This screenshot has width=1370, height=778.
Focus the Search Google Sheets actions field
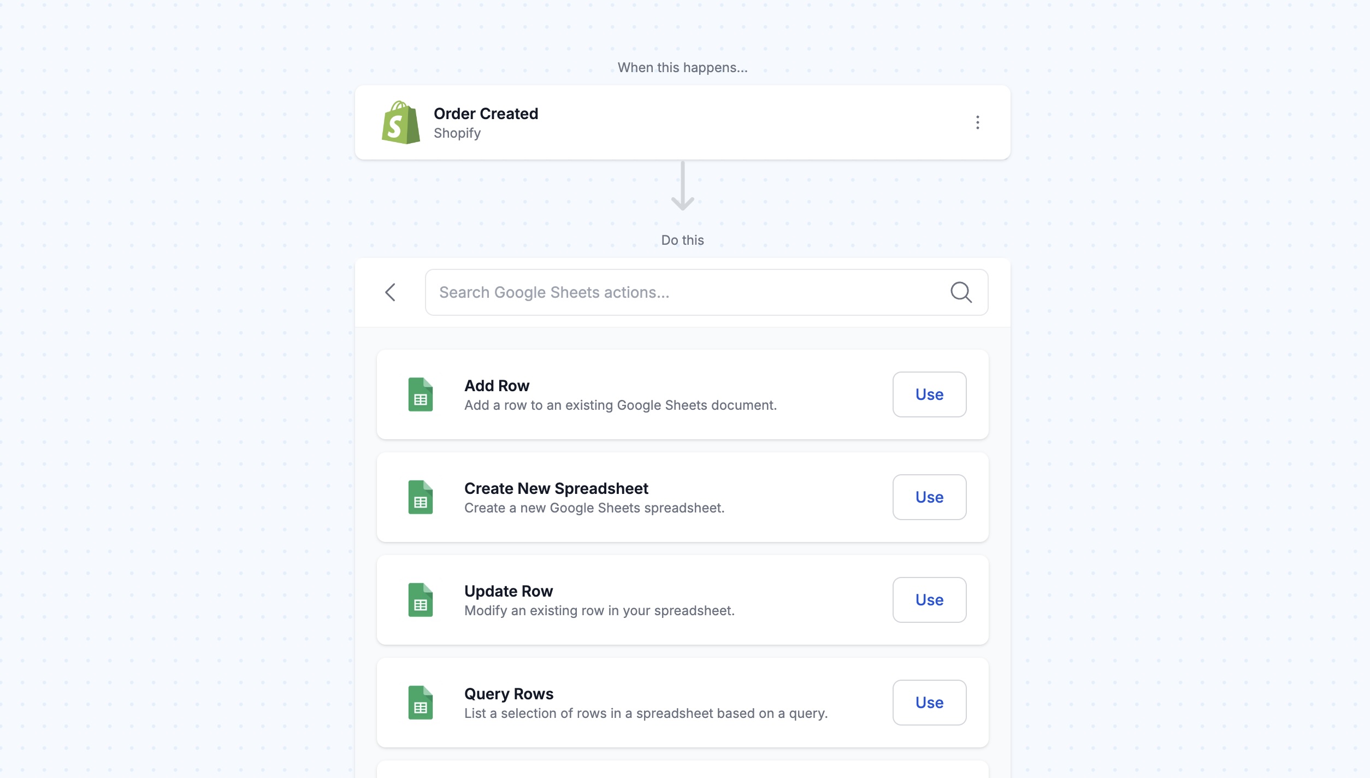point(706,292)
